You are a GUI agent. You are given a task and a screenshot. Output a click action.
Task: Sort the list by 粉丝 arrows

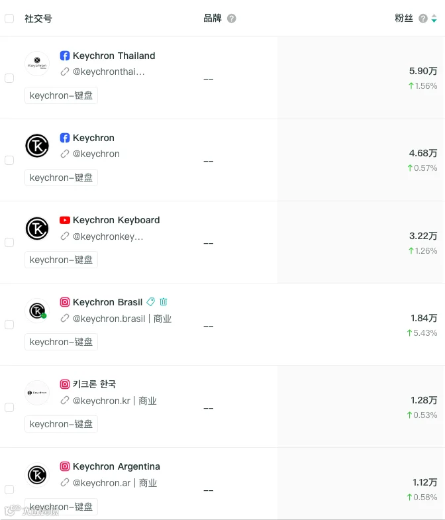pyautogui.click(x=434, y=19)
